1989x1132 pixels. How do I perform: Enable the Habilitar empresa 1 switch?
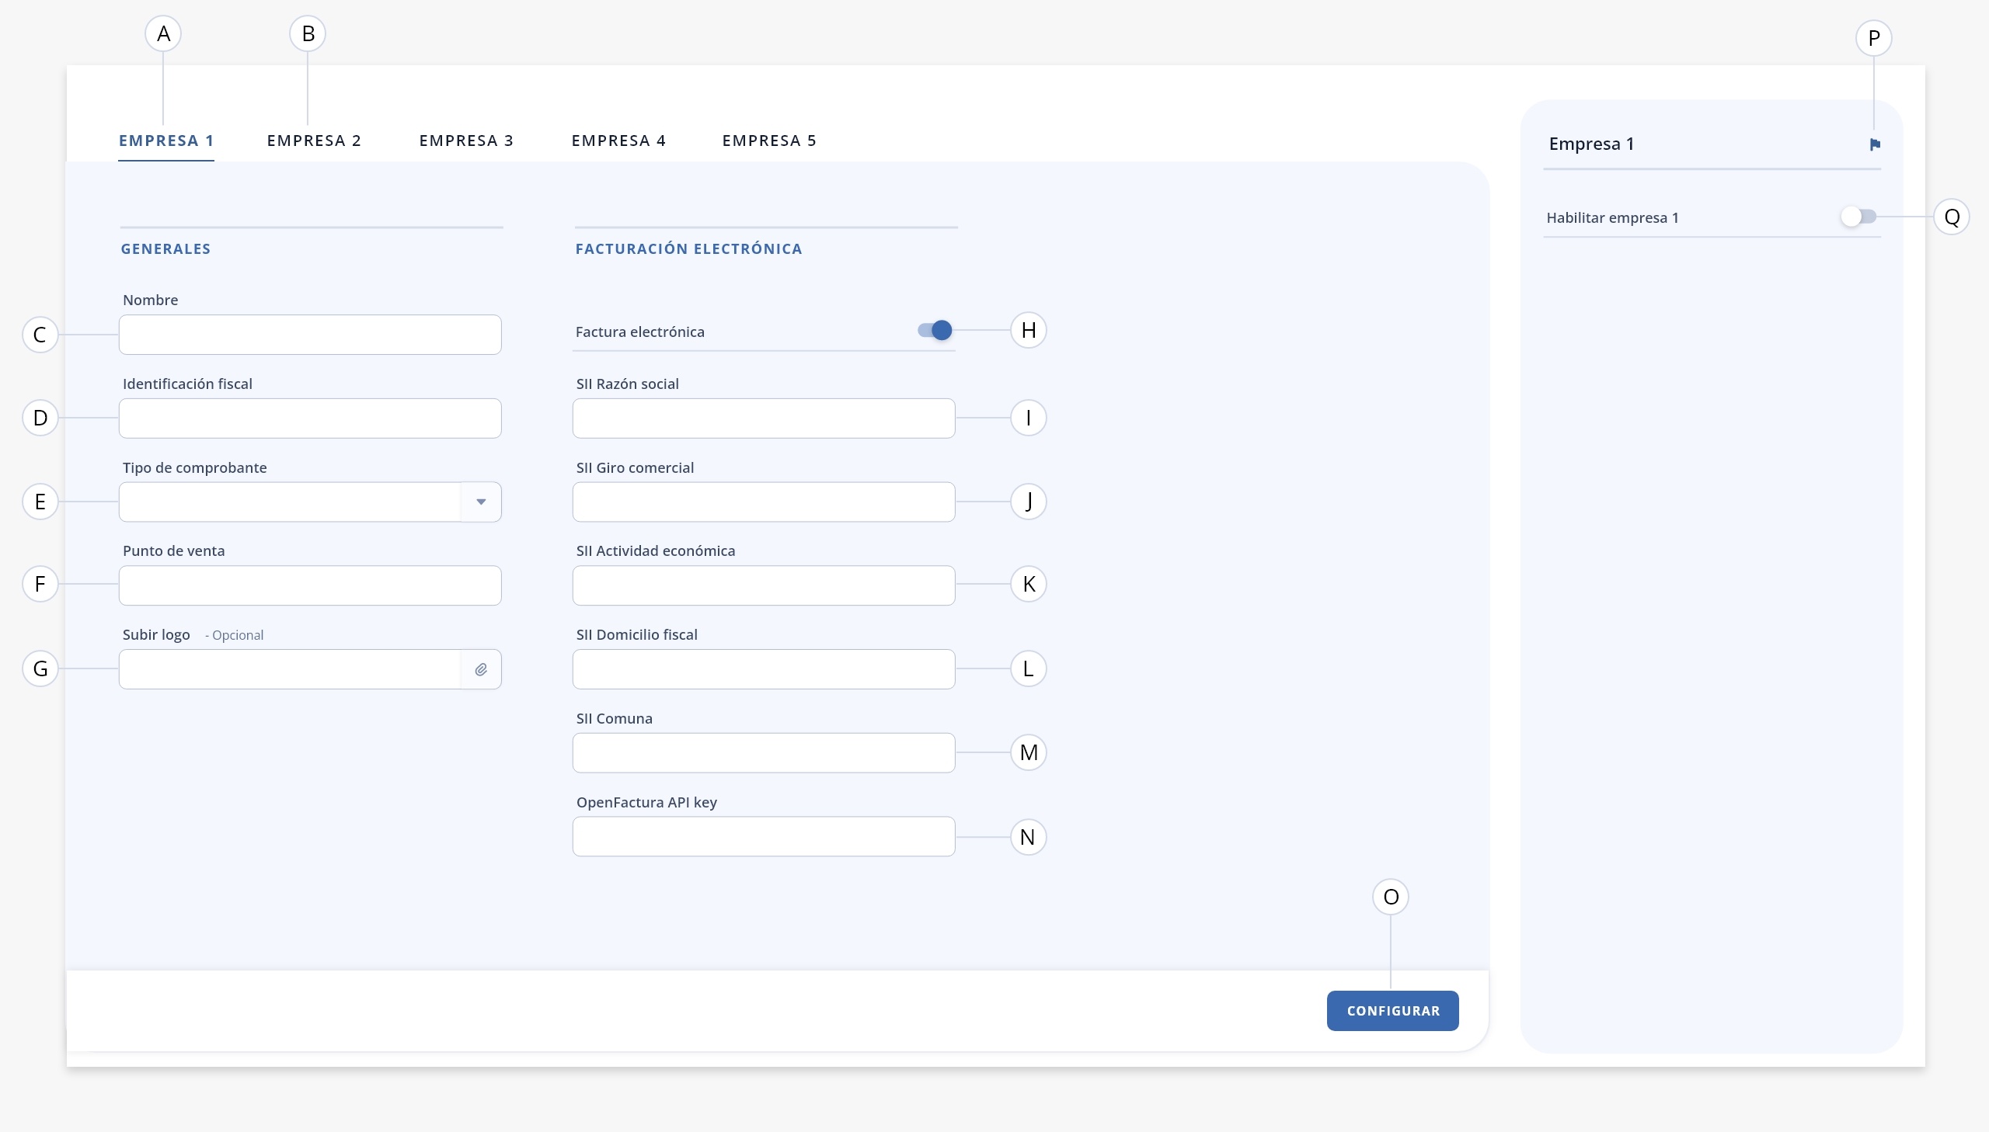[1859, 217]
